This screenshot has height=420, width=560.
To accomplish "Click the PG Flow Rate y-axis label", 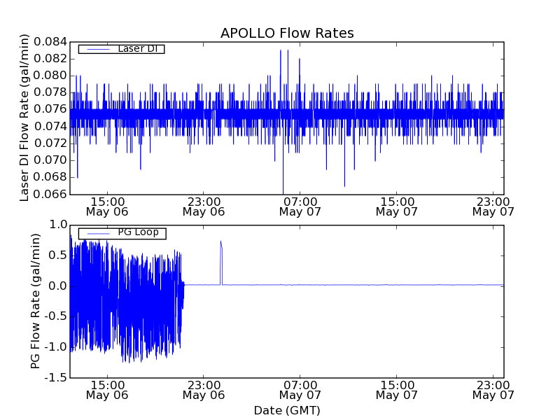I will click(x=35, y=301).
